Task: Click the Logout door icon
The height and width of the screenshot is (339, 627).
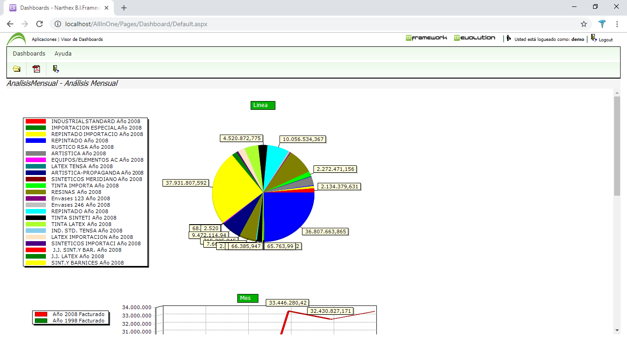Action: point(594,38)
